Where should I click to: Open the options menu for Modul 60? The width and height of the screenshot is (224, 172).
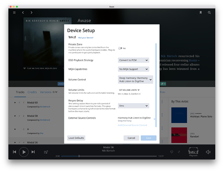(162, 101)
